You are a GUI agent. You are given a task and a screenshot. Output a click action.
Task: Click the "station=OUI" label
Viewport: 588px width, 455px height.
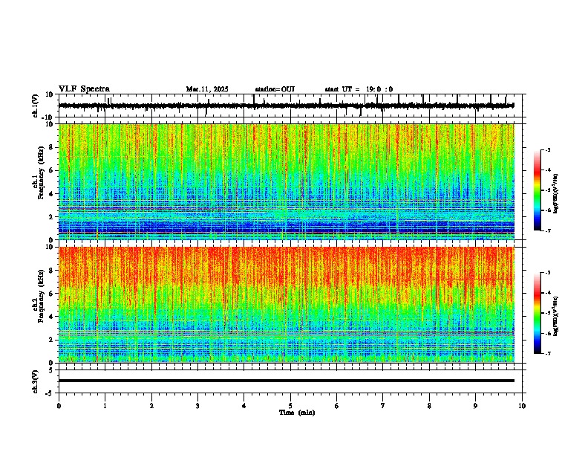[275, 89]
